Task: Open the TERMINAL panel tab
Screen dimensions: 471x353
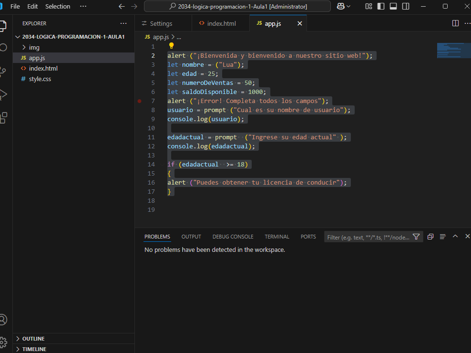Action: coord(277,237)
